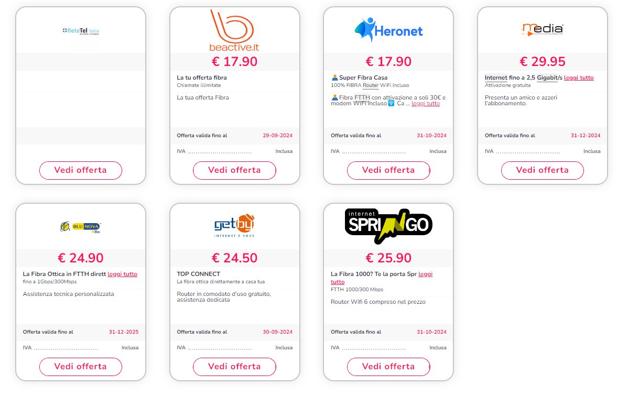Click the Super Fibra Casa offer title
Image resolution: width=617 pixels, height=397 pixels.
tap(363, 78)
